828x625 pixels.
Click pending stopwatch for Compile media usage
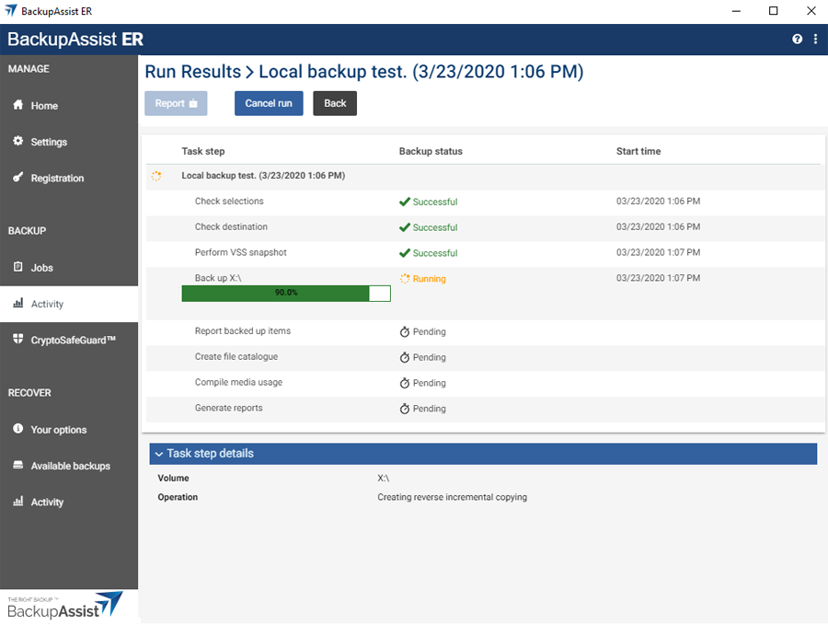click(405, 383)
